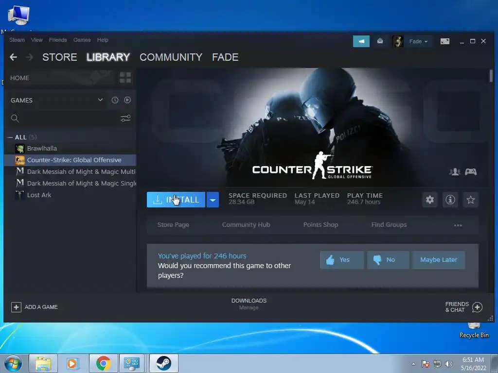Click the Lost Ark game icon

click(x=19, y=195)
